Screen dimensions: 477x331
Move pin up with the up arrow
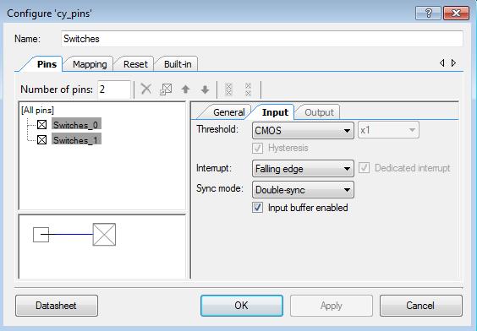click(185, 90)
